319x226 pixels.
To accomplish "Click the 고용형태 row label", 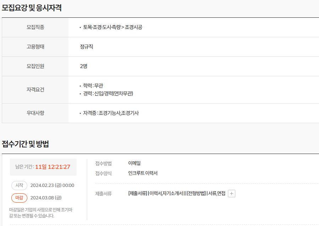I will [35, 46].
